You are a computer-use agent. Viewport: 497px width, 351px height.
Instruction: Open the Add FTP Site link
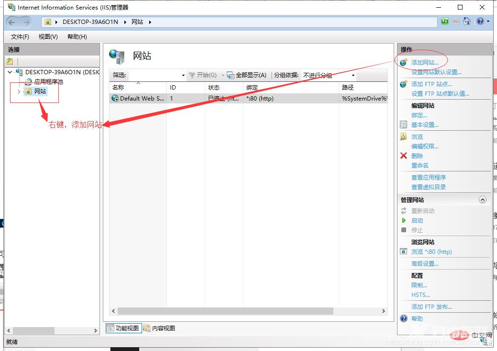point(431,84)
